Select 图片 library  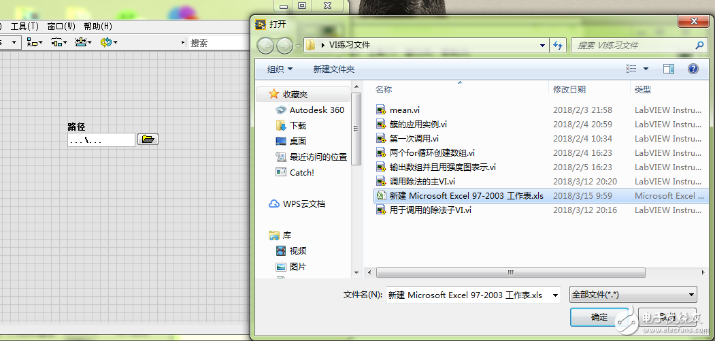pos(298,267)
